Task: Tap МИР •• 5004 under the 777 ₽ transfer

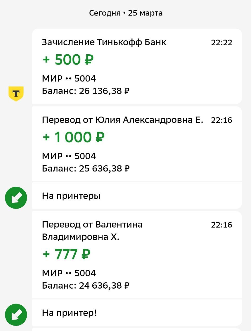Action: point(69,273)
